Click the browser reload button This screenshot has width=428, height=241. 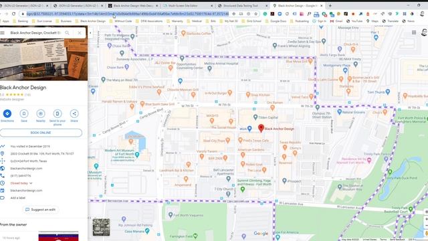[13, 13]
